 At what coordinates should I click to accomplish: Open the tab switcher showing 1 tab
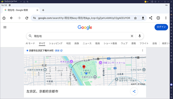click(x=158, y=18)
